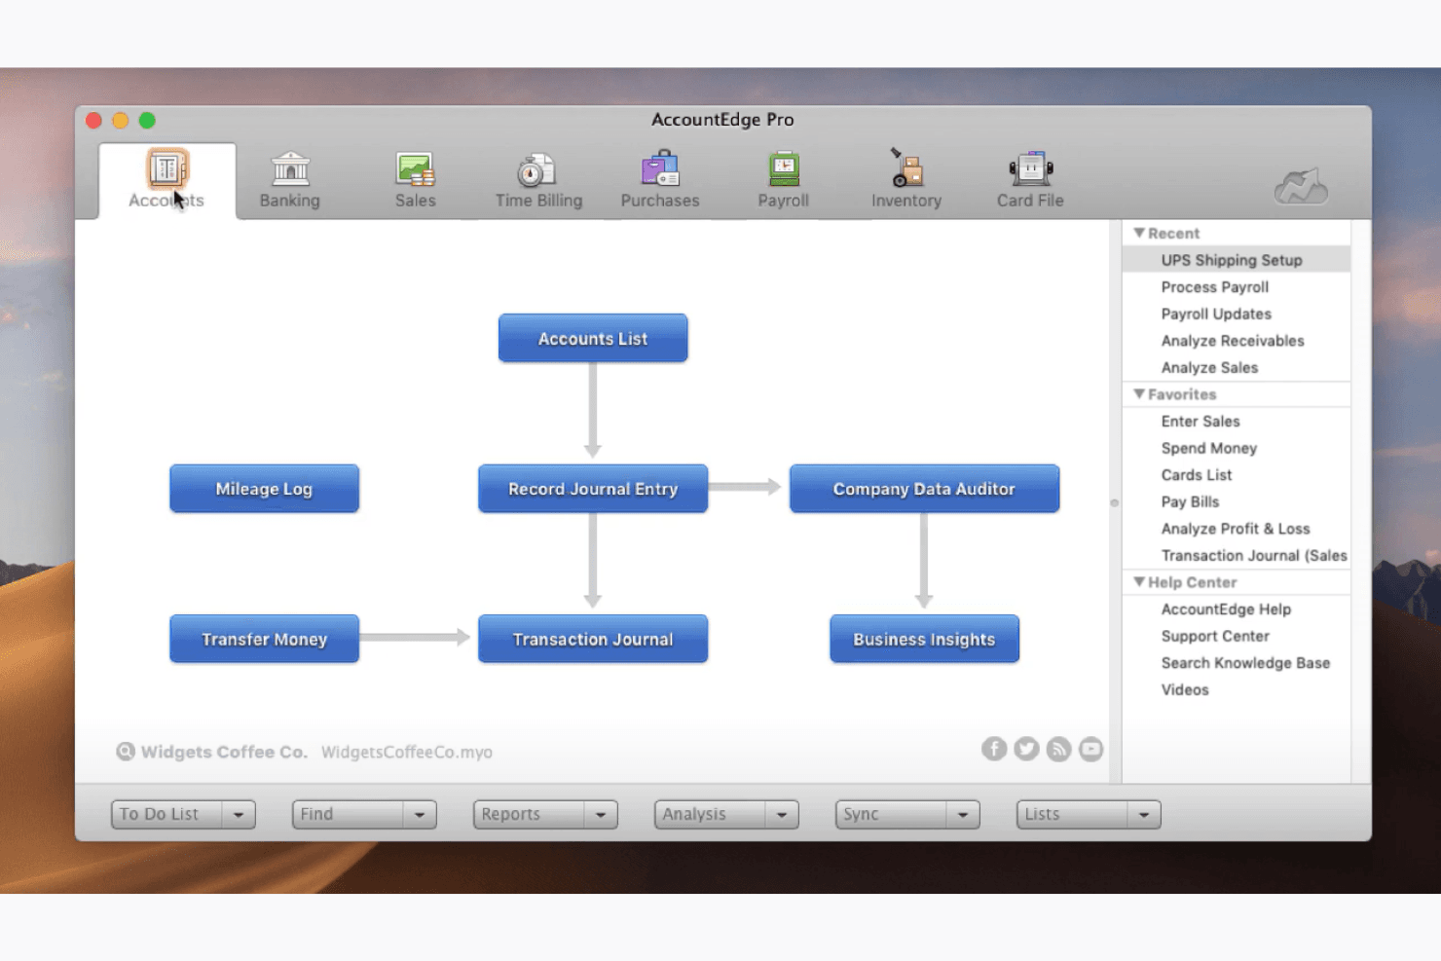Open the Purchases shopping bag icon
This screenshot has height=961, width=1441.
[660, 167]
